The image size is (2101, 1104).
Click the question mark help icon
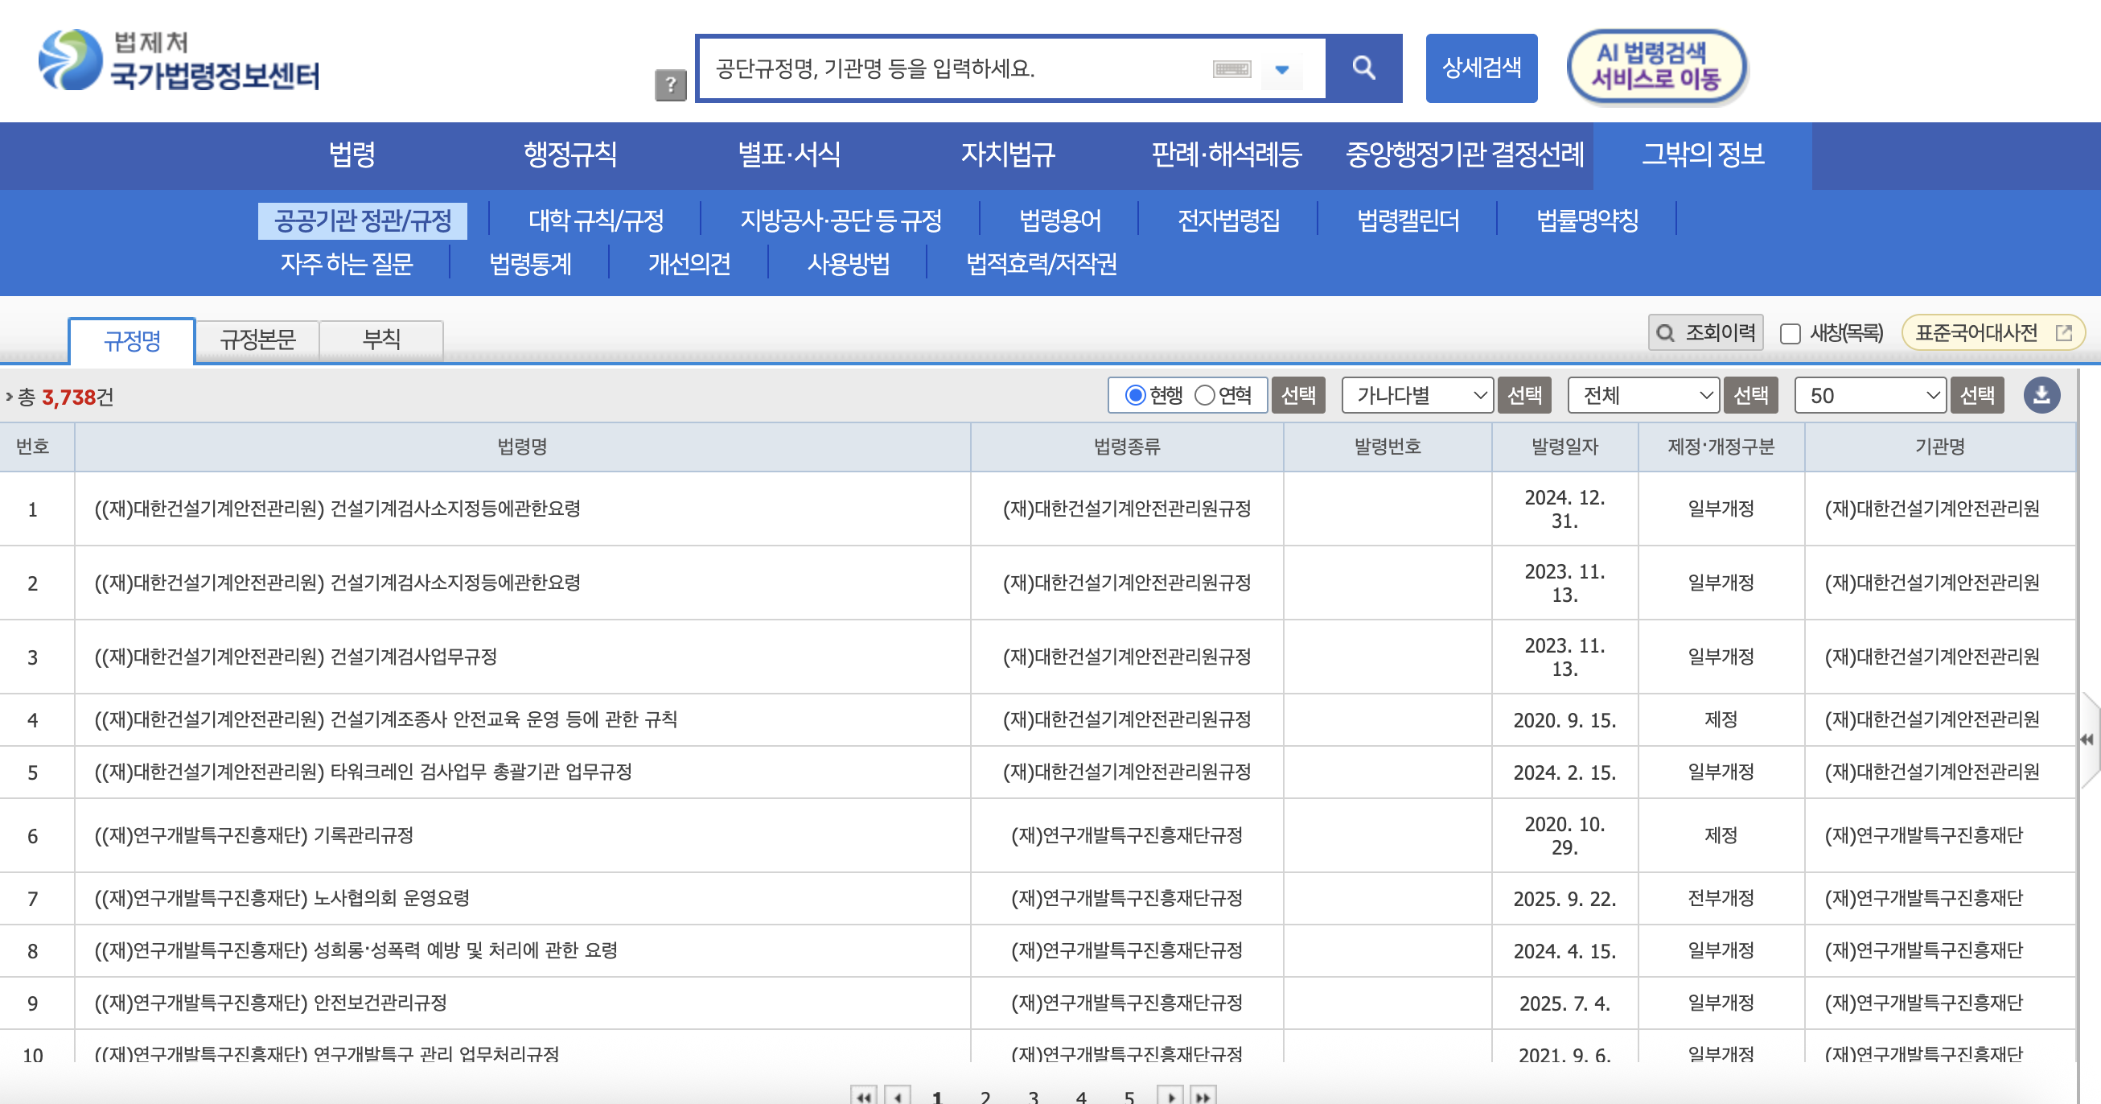[669, 84]
